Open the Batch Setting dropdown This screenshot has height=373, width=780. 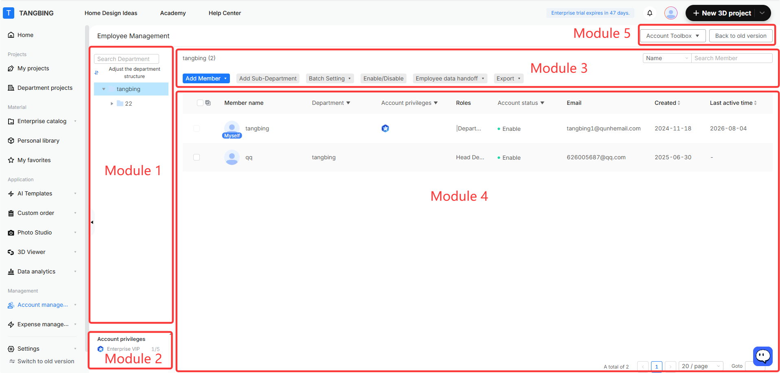pos(330,78)
